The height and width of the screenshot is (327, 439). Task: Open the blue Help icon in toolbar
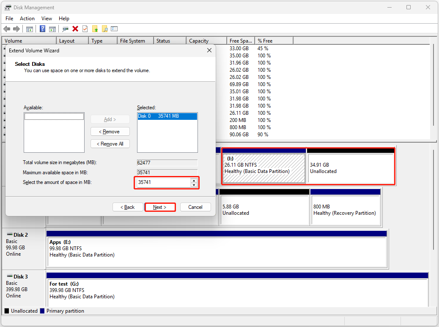(x=42, y=29)
